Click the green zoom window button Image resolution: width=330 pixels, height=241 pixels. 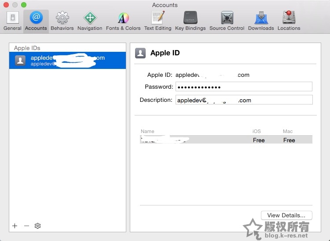tap(24, 5)
